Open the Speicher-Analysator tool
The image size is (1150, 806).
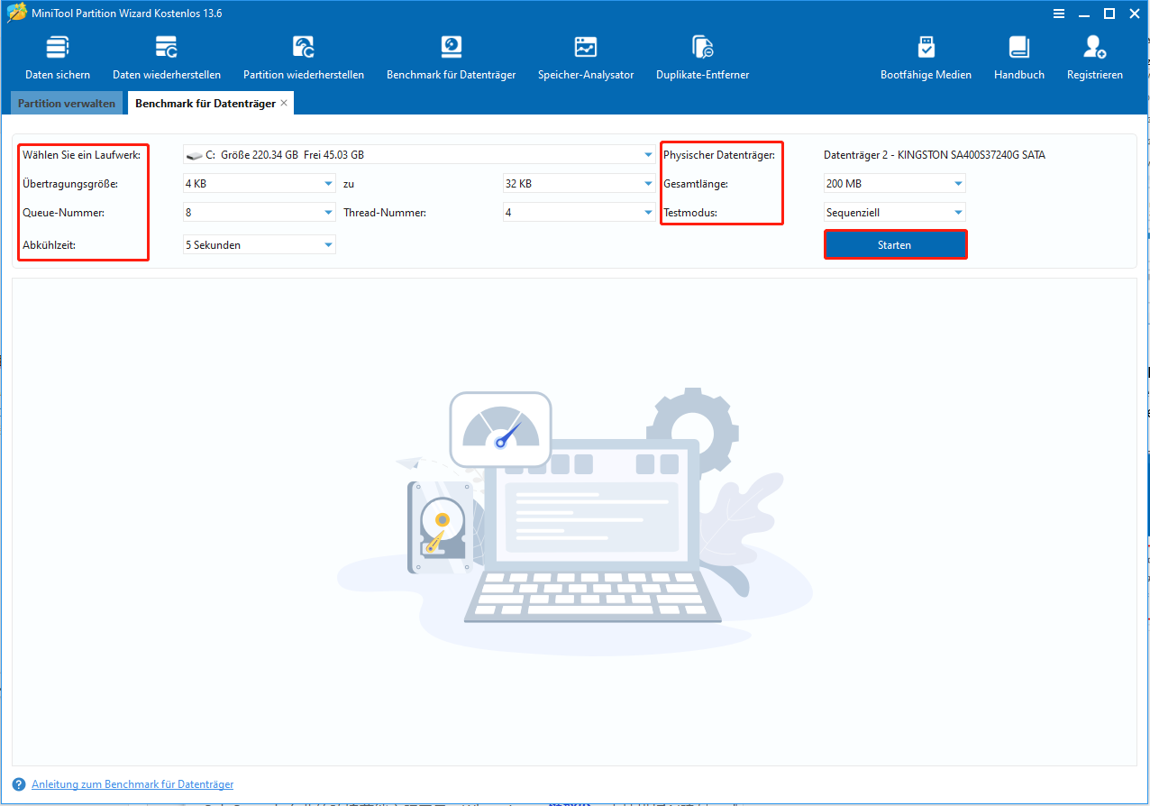(x=586, y=58)
